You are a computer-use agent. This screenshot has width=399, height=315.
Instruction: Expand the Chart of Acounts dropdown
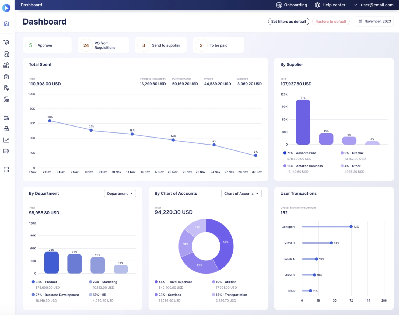pyautogui.click(x=241, y=193)
